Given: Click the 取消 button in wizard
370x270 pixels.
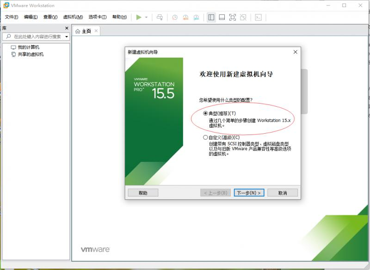Looking at the screenshot, I should [283, 193].
